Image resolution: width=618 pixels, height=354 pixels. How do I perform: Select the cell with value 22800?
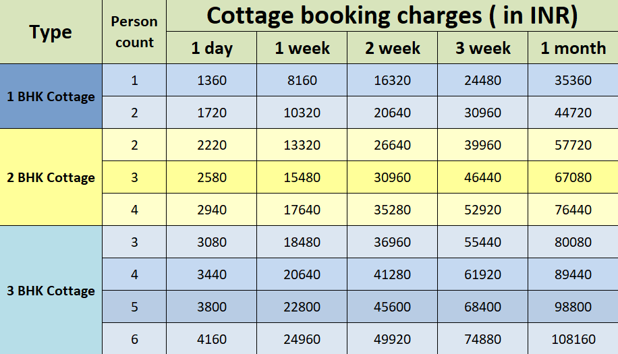coord(302,307)
